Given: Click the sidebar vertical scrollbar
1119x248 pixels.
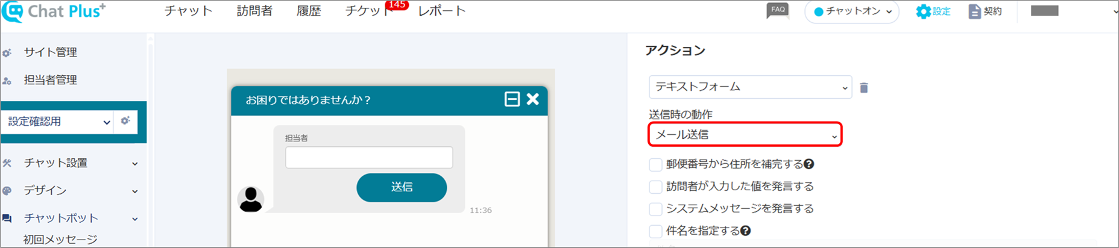Looking at the screenshot, I should (150, 140).
